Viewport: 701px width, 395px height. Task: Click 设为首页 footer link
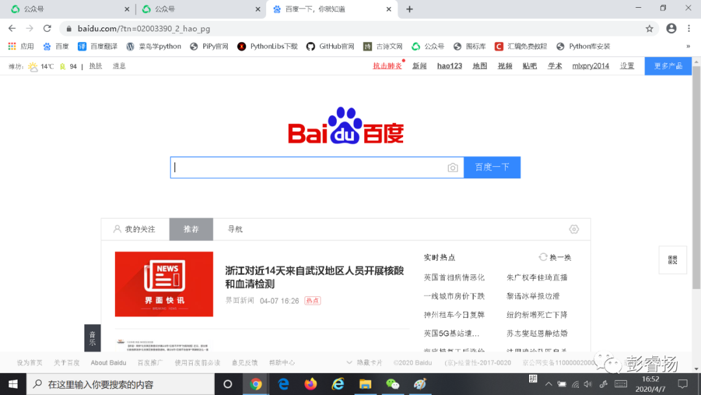click(29, 363)
